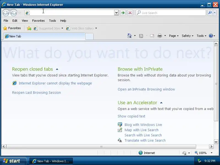Click the horizontal scrollbar thumb
Screen dimensions: 220x165
[x=101, y=147]
